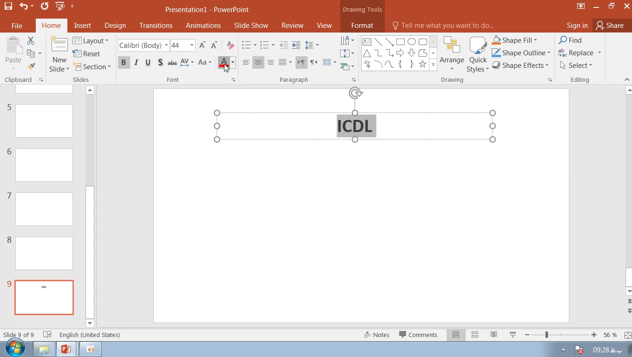Open the spell check status icon
The width and height of the screenshot is (632, 357).
[47, 335]
